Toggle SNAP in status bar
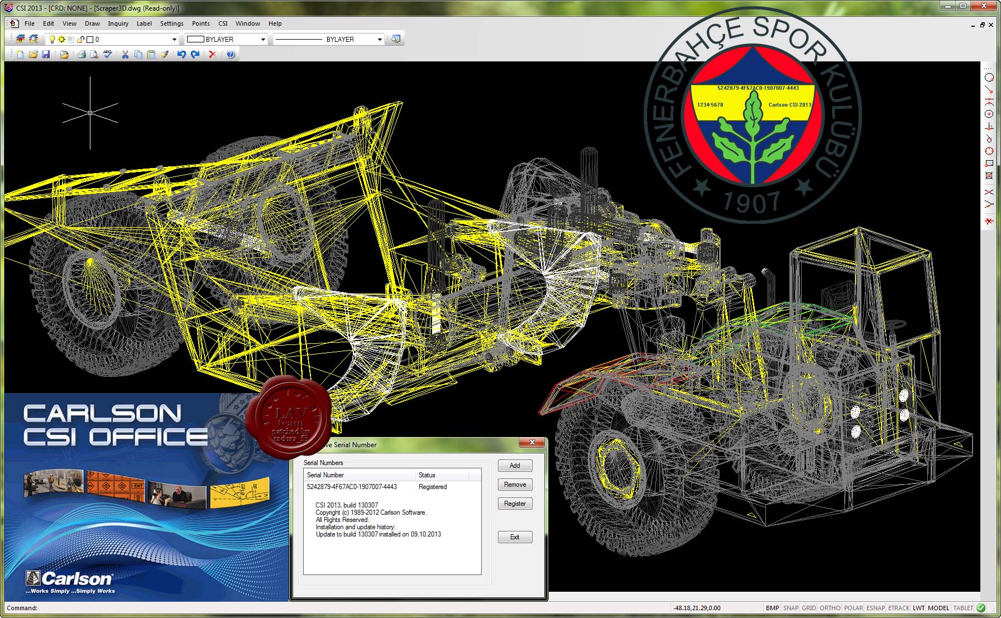This screenshot has height=618, width=1001. pos(791,608)
